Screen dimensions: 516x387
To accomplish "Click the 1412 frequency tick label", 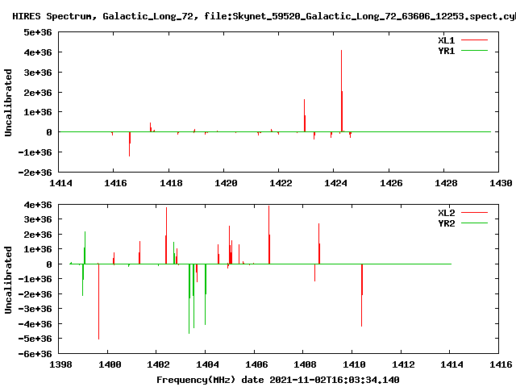I will pos(403,364).
